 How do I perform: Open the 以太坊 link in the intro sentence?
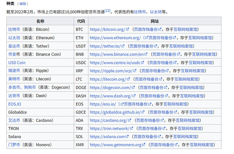(156, 12)
